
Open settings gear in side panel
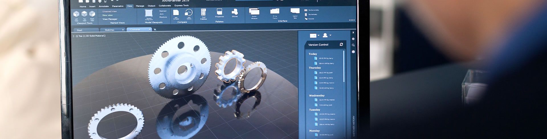353,39
